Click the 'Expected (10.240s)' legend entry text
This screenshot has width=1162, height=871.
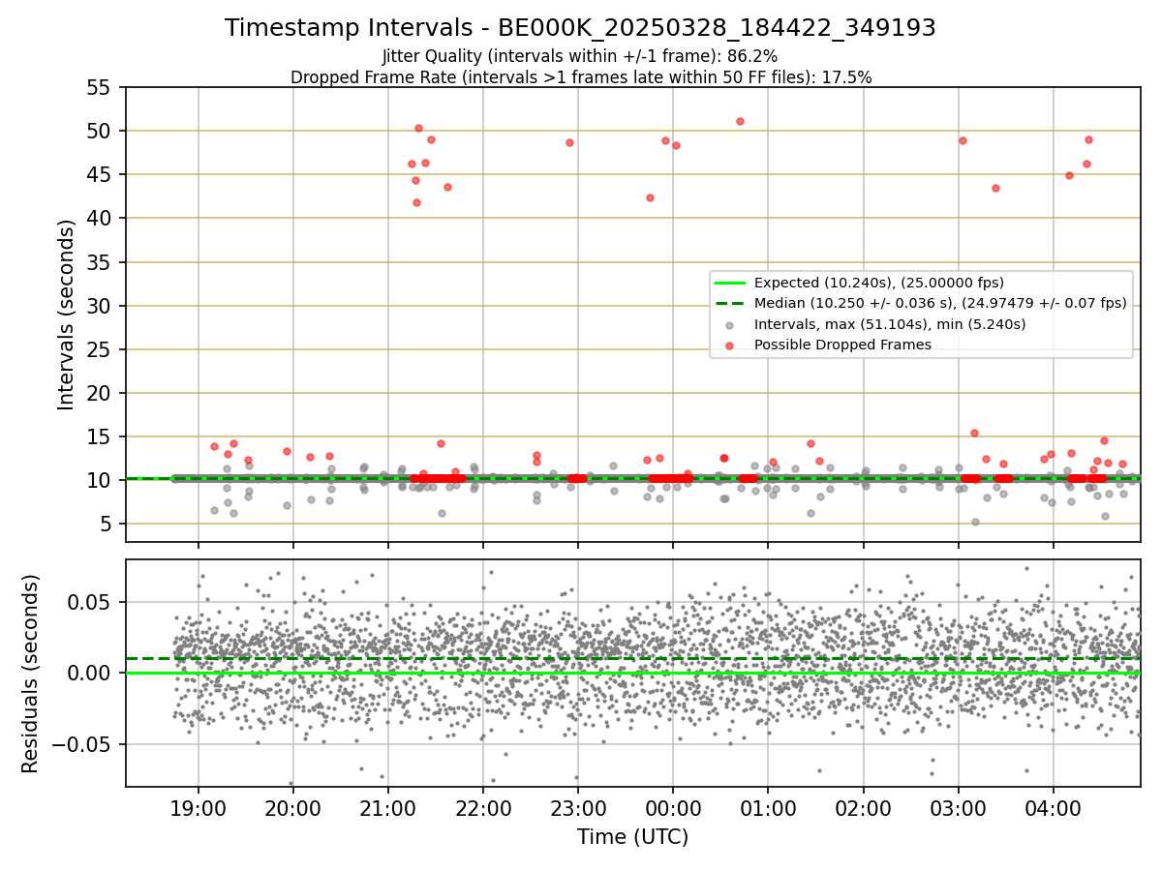click(879, 283)
